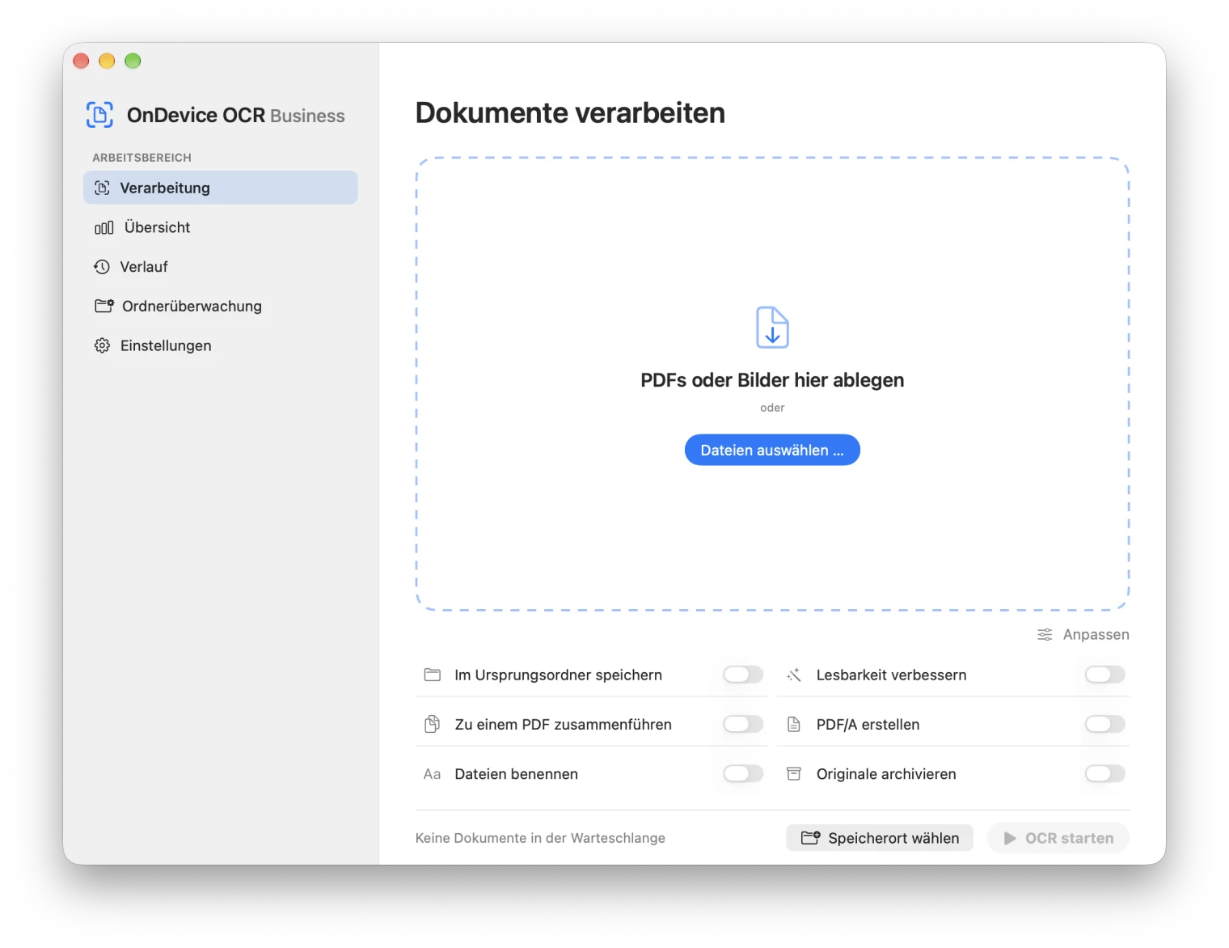
Task: Click the document icon beside PDF/A erstellen
Action: [x=794, y=724]
